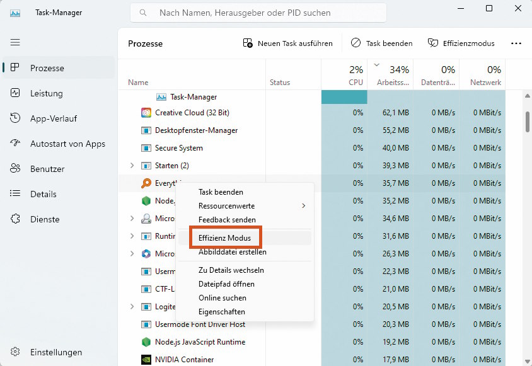This screenshot has height=366, width=532.
Task: Sort by the Datenträger column header
Action: click(436, 74)
